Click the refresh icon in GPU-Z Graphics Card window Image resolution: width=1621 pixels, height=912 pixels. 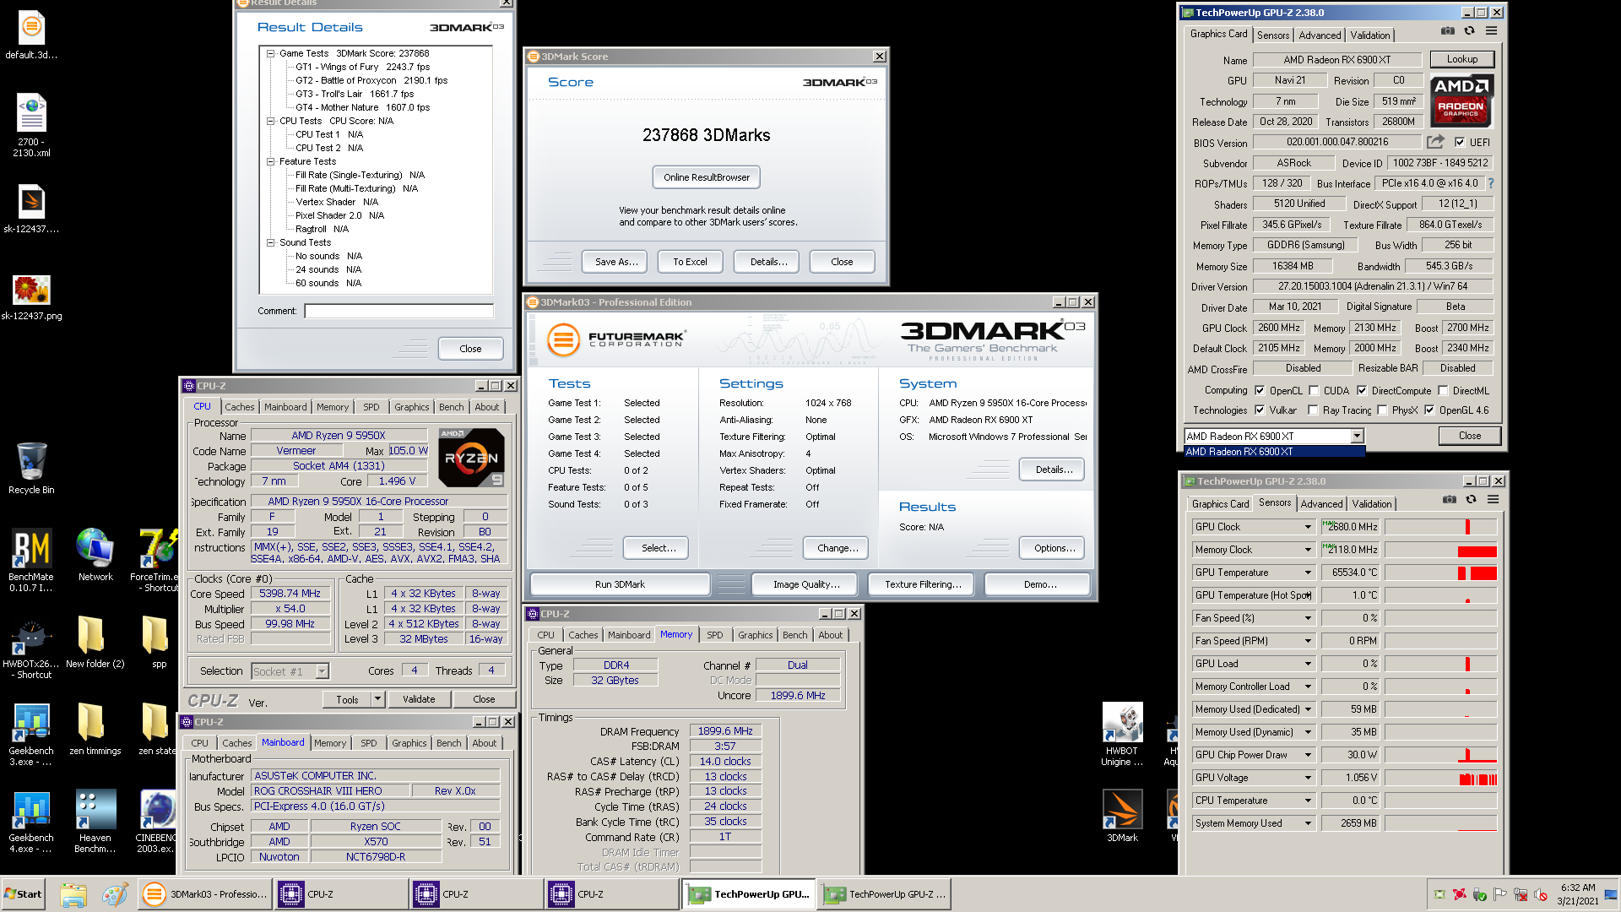[1469, 31]
